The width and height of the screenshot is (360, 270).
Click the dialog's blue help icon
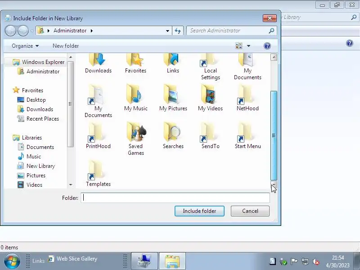(267, 46)
